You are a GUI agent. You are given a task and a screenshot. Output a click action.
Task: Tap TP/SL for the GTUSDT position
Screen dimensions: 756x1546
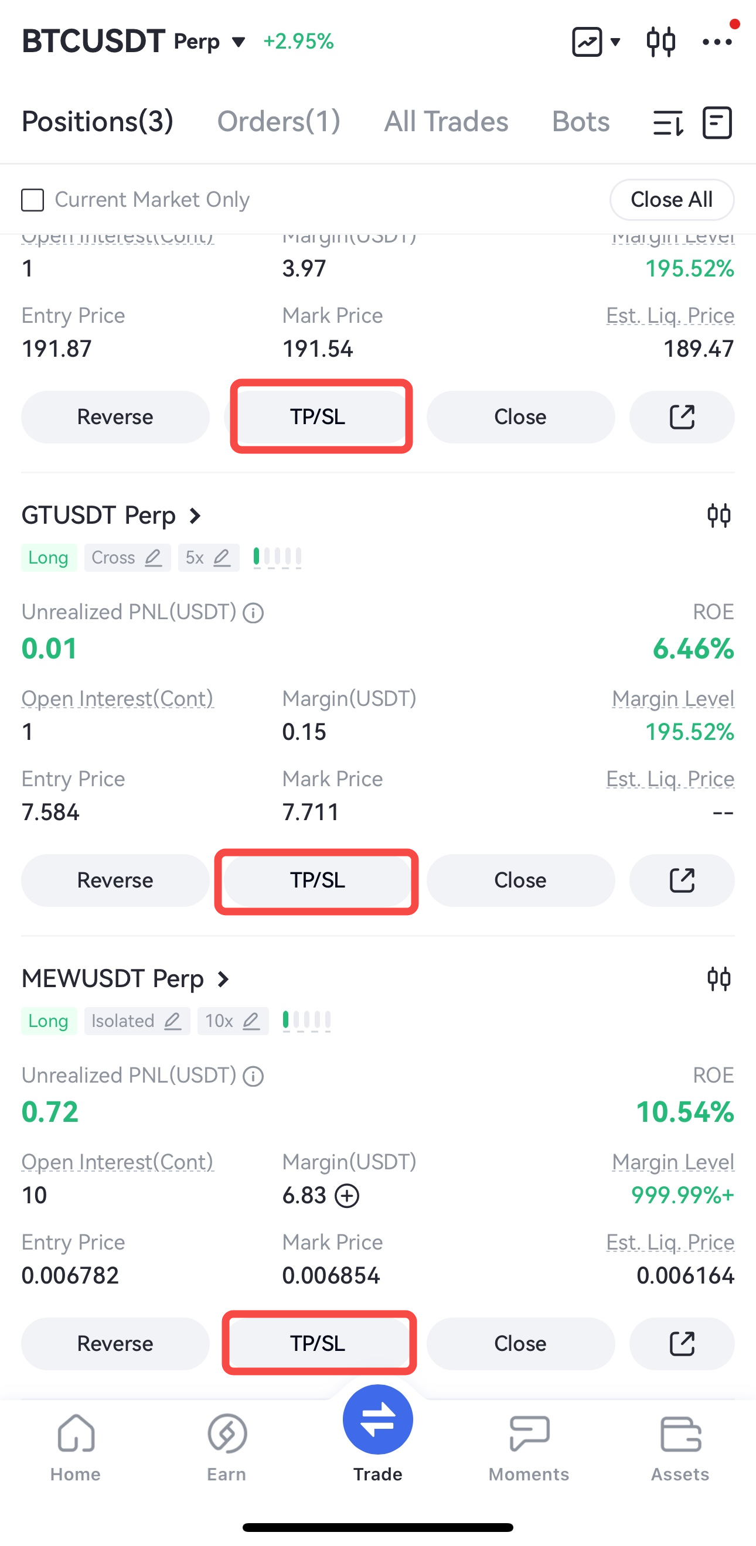pyautogui.click(x=318, y=880)
